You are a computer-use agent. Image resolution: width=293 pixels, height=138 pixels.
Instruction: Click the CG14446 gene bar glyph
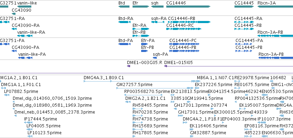coord(188,7)
